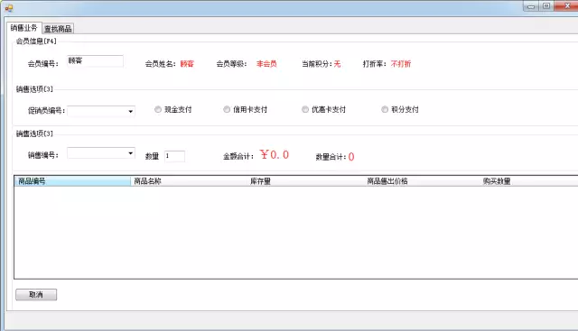Click the red 0 quantity total value
578x331 pixels.
[351, 157]
